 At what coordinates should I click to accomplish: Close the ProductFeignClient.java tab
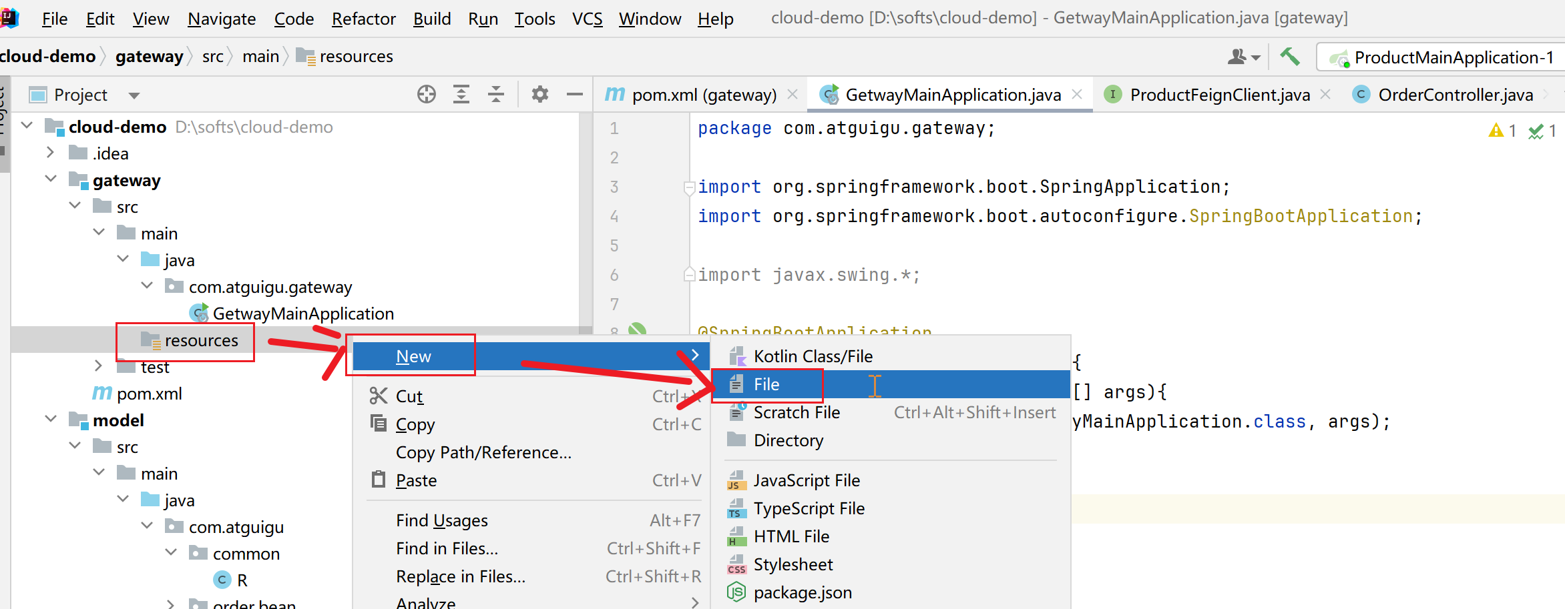coord(1325,95)
